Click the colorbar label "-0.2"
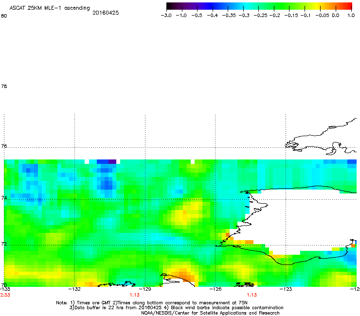The height and width of the screenshot is (316, 360). [x=274, y=16]
